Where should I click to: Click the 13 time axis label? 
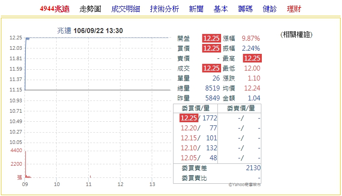[x=152, y=184]
